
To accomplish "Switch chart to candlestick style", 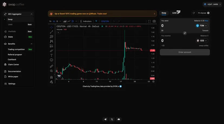I will 73,21.
